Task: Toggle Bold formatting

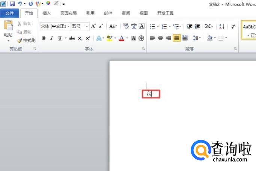Action: tap(44, 38)
